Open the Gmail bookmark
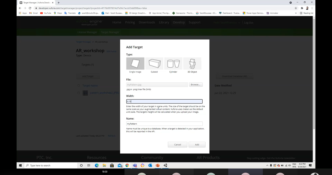 click(x=33, y=13)
